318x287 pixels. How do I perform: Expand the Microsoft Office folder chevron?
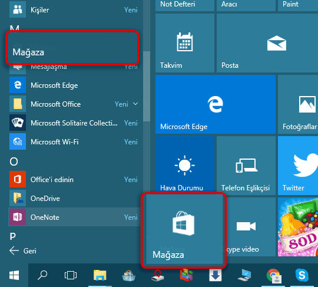tap(135, 104)
